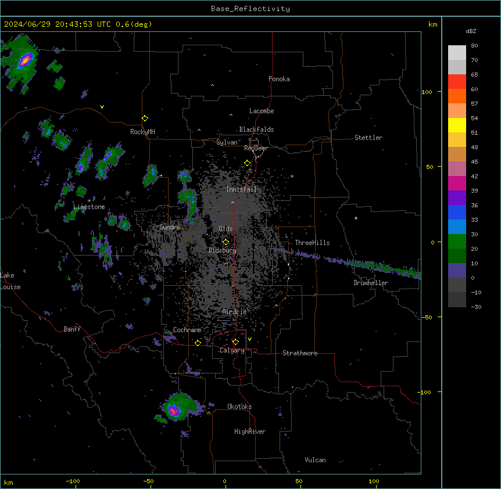Click the magenta storm core southwest of Okotoks
The width and height of the screenshot is (501, 489).
174,411
